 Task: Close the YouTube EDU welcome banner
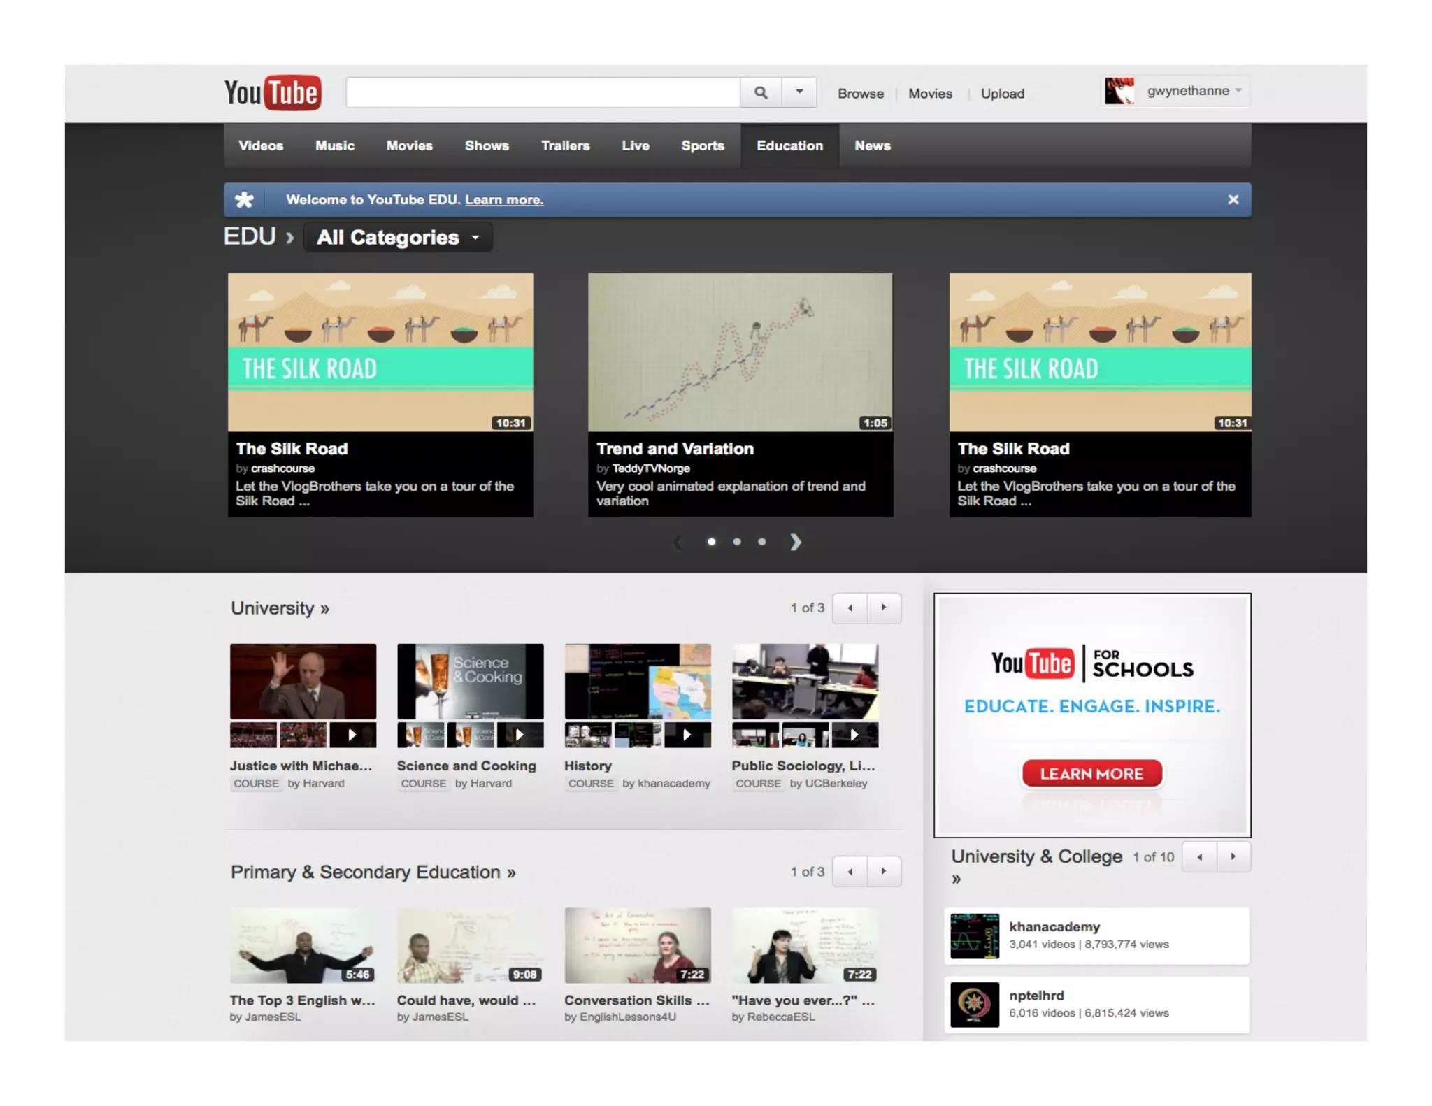click(1233, 200)
